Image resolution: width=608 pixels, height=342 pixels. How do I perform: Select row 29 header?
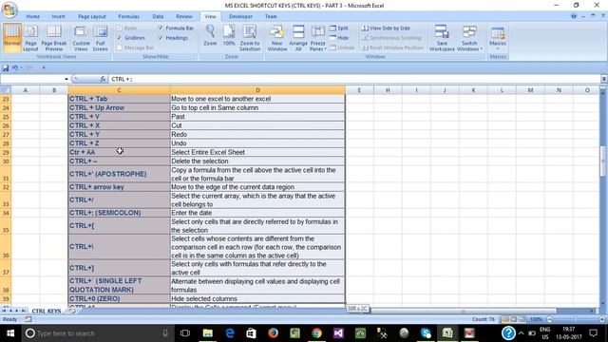6,152
